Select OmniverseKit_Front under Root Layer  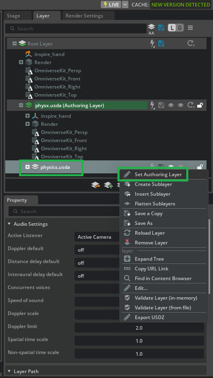pyautogui.click(x=58, y=79)
